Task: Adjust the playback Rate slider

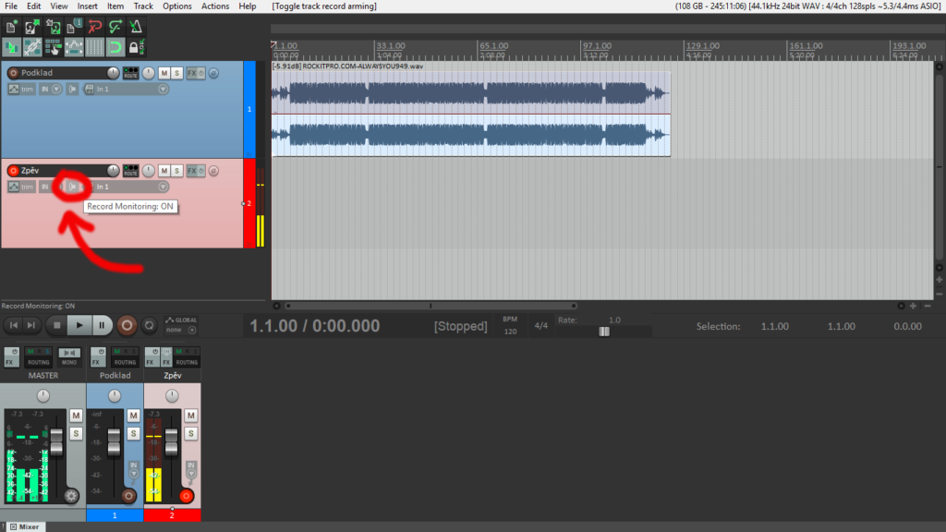Action: (x=604, y=332)
